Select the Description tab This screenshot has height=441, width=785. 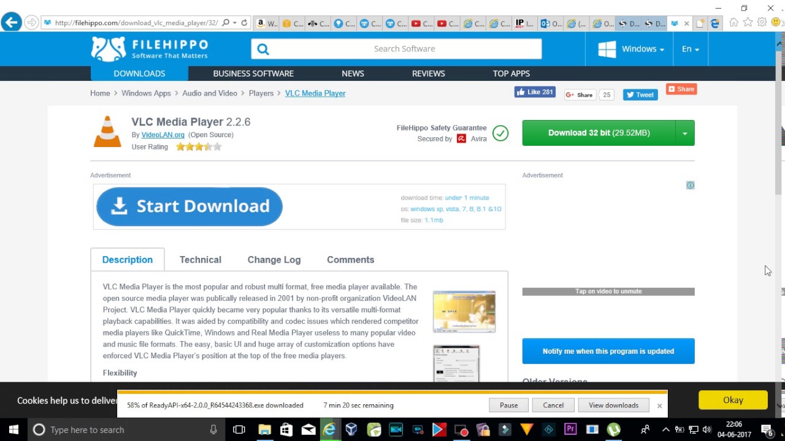(x=128, y=260)
